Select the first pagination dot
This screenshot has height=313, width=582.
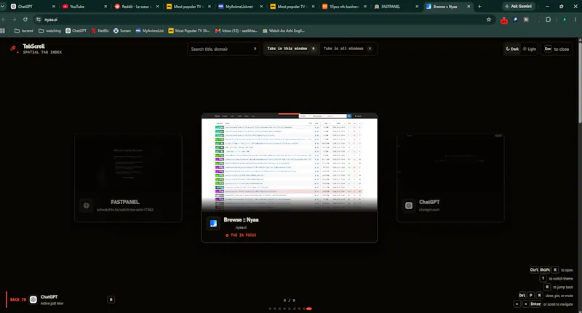pos(270,309)
